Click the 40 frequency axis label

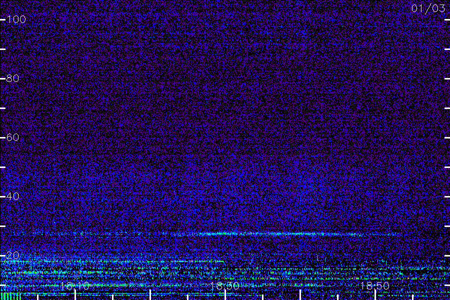[12, 196]
